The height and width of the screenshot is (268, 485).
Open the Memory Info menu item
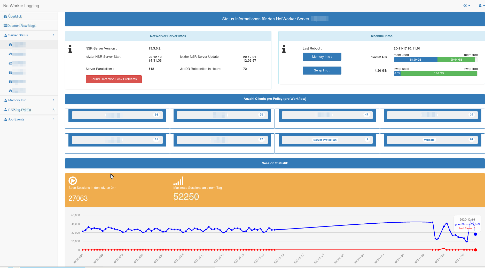[29, 100]
